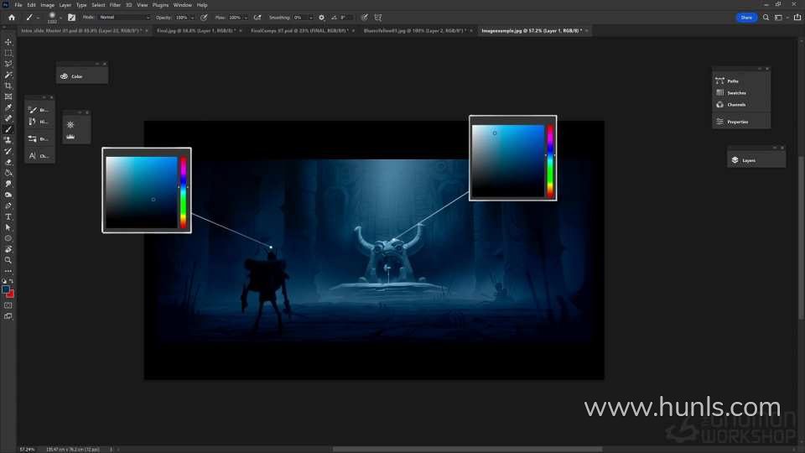Click the blue Share button
The width and height of the screenshot is (805, 453).
pyautogui.click(x=746, y=18)
